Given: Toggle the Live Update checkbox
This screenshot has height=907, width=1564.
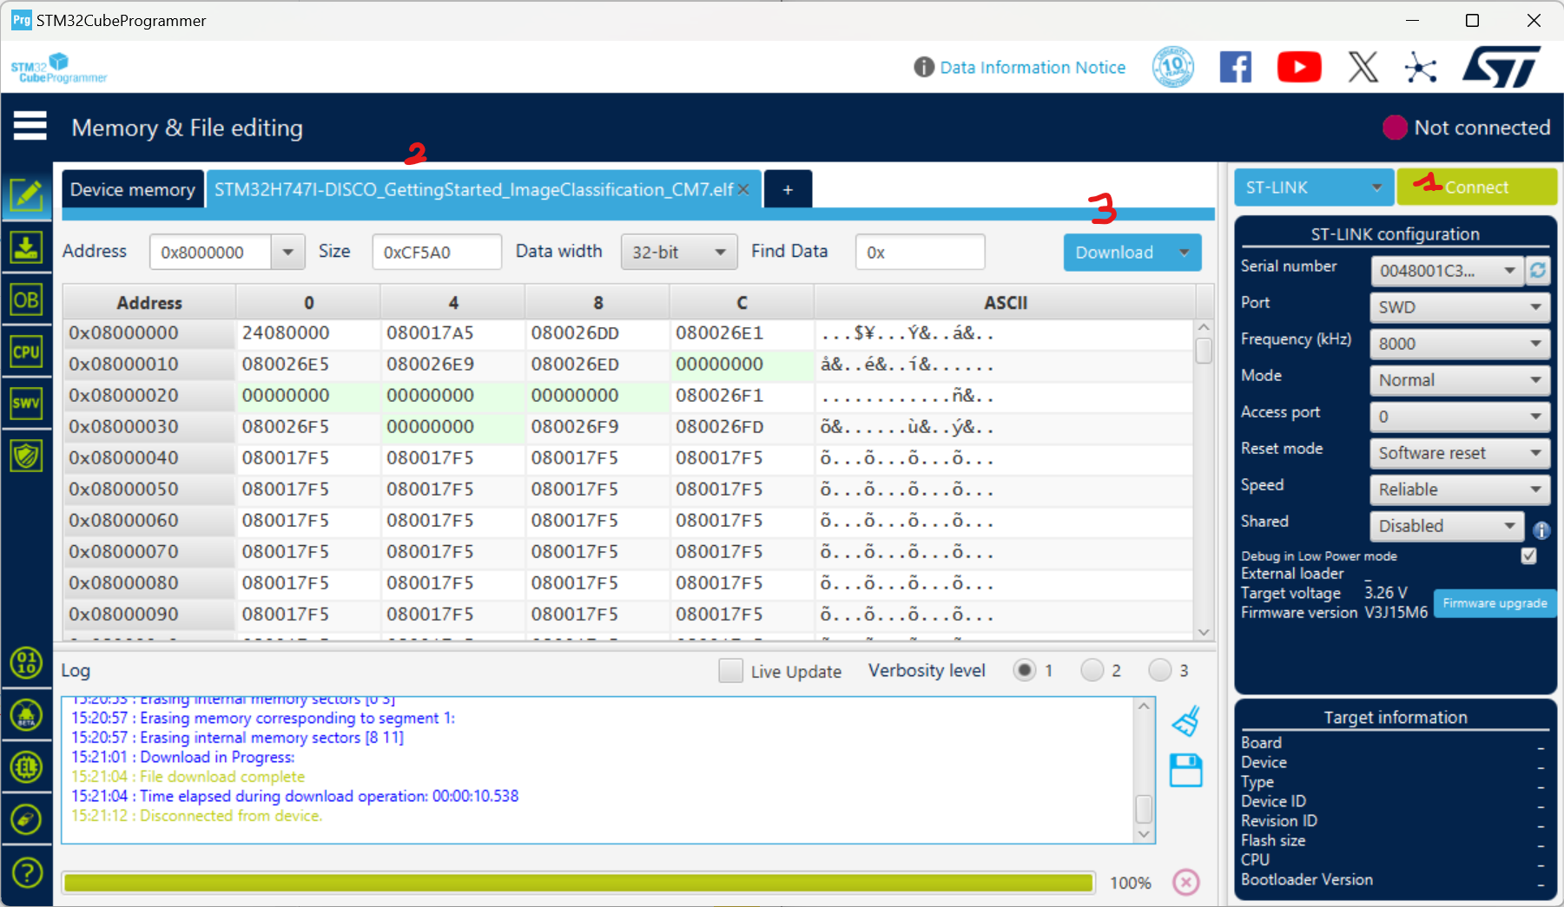Looking at the screenshot, I should tap(730, 670).
